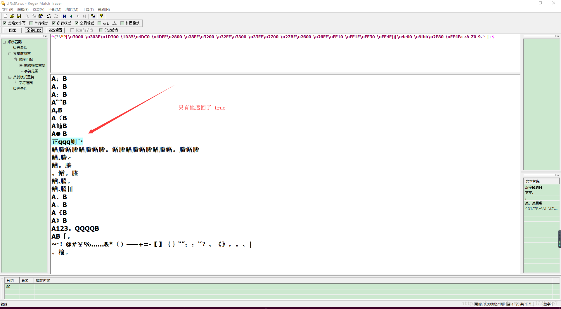Check the 仅起始点 option
This screenshot has width=561, height=309.
click(101, 30)
